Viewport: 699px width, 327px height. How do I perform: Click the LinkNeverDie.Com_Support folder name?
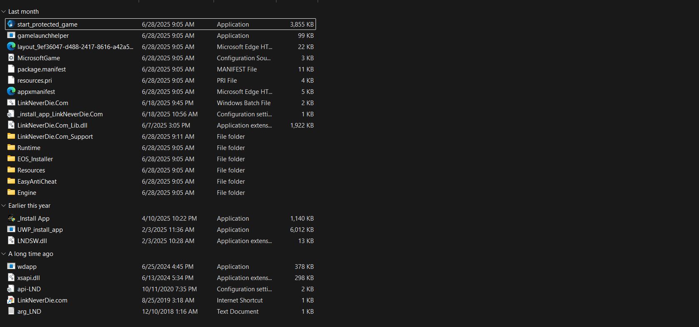click(55, 137)
